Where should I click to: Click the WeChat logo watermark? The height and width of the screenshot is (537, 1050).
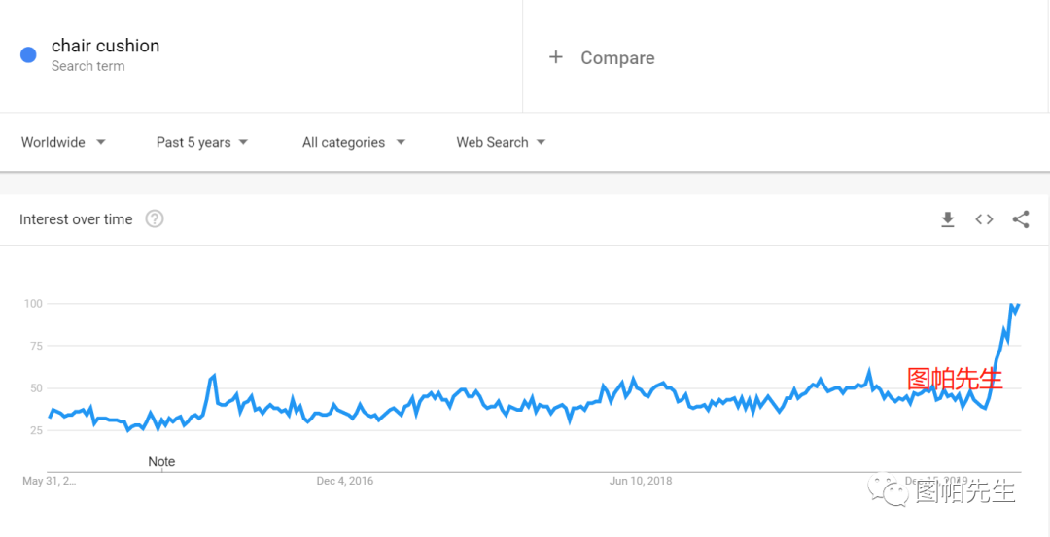point(888,489)
